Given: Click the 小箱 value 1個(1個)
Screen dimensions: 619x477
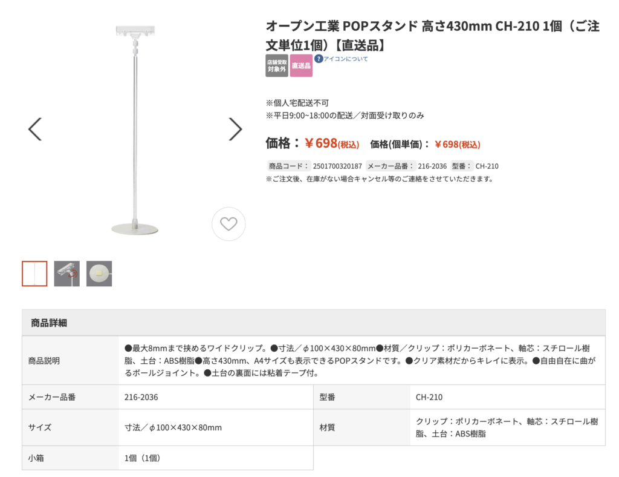Looking at the screenshot, I should 143,458.
